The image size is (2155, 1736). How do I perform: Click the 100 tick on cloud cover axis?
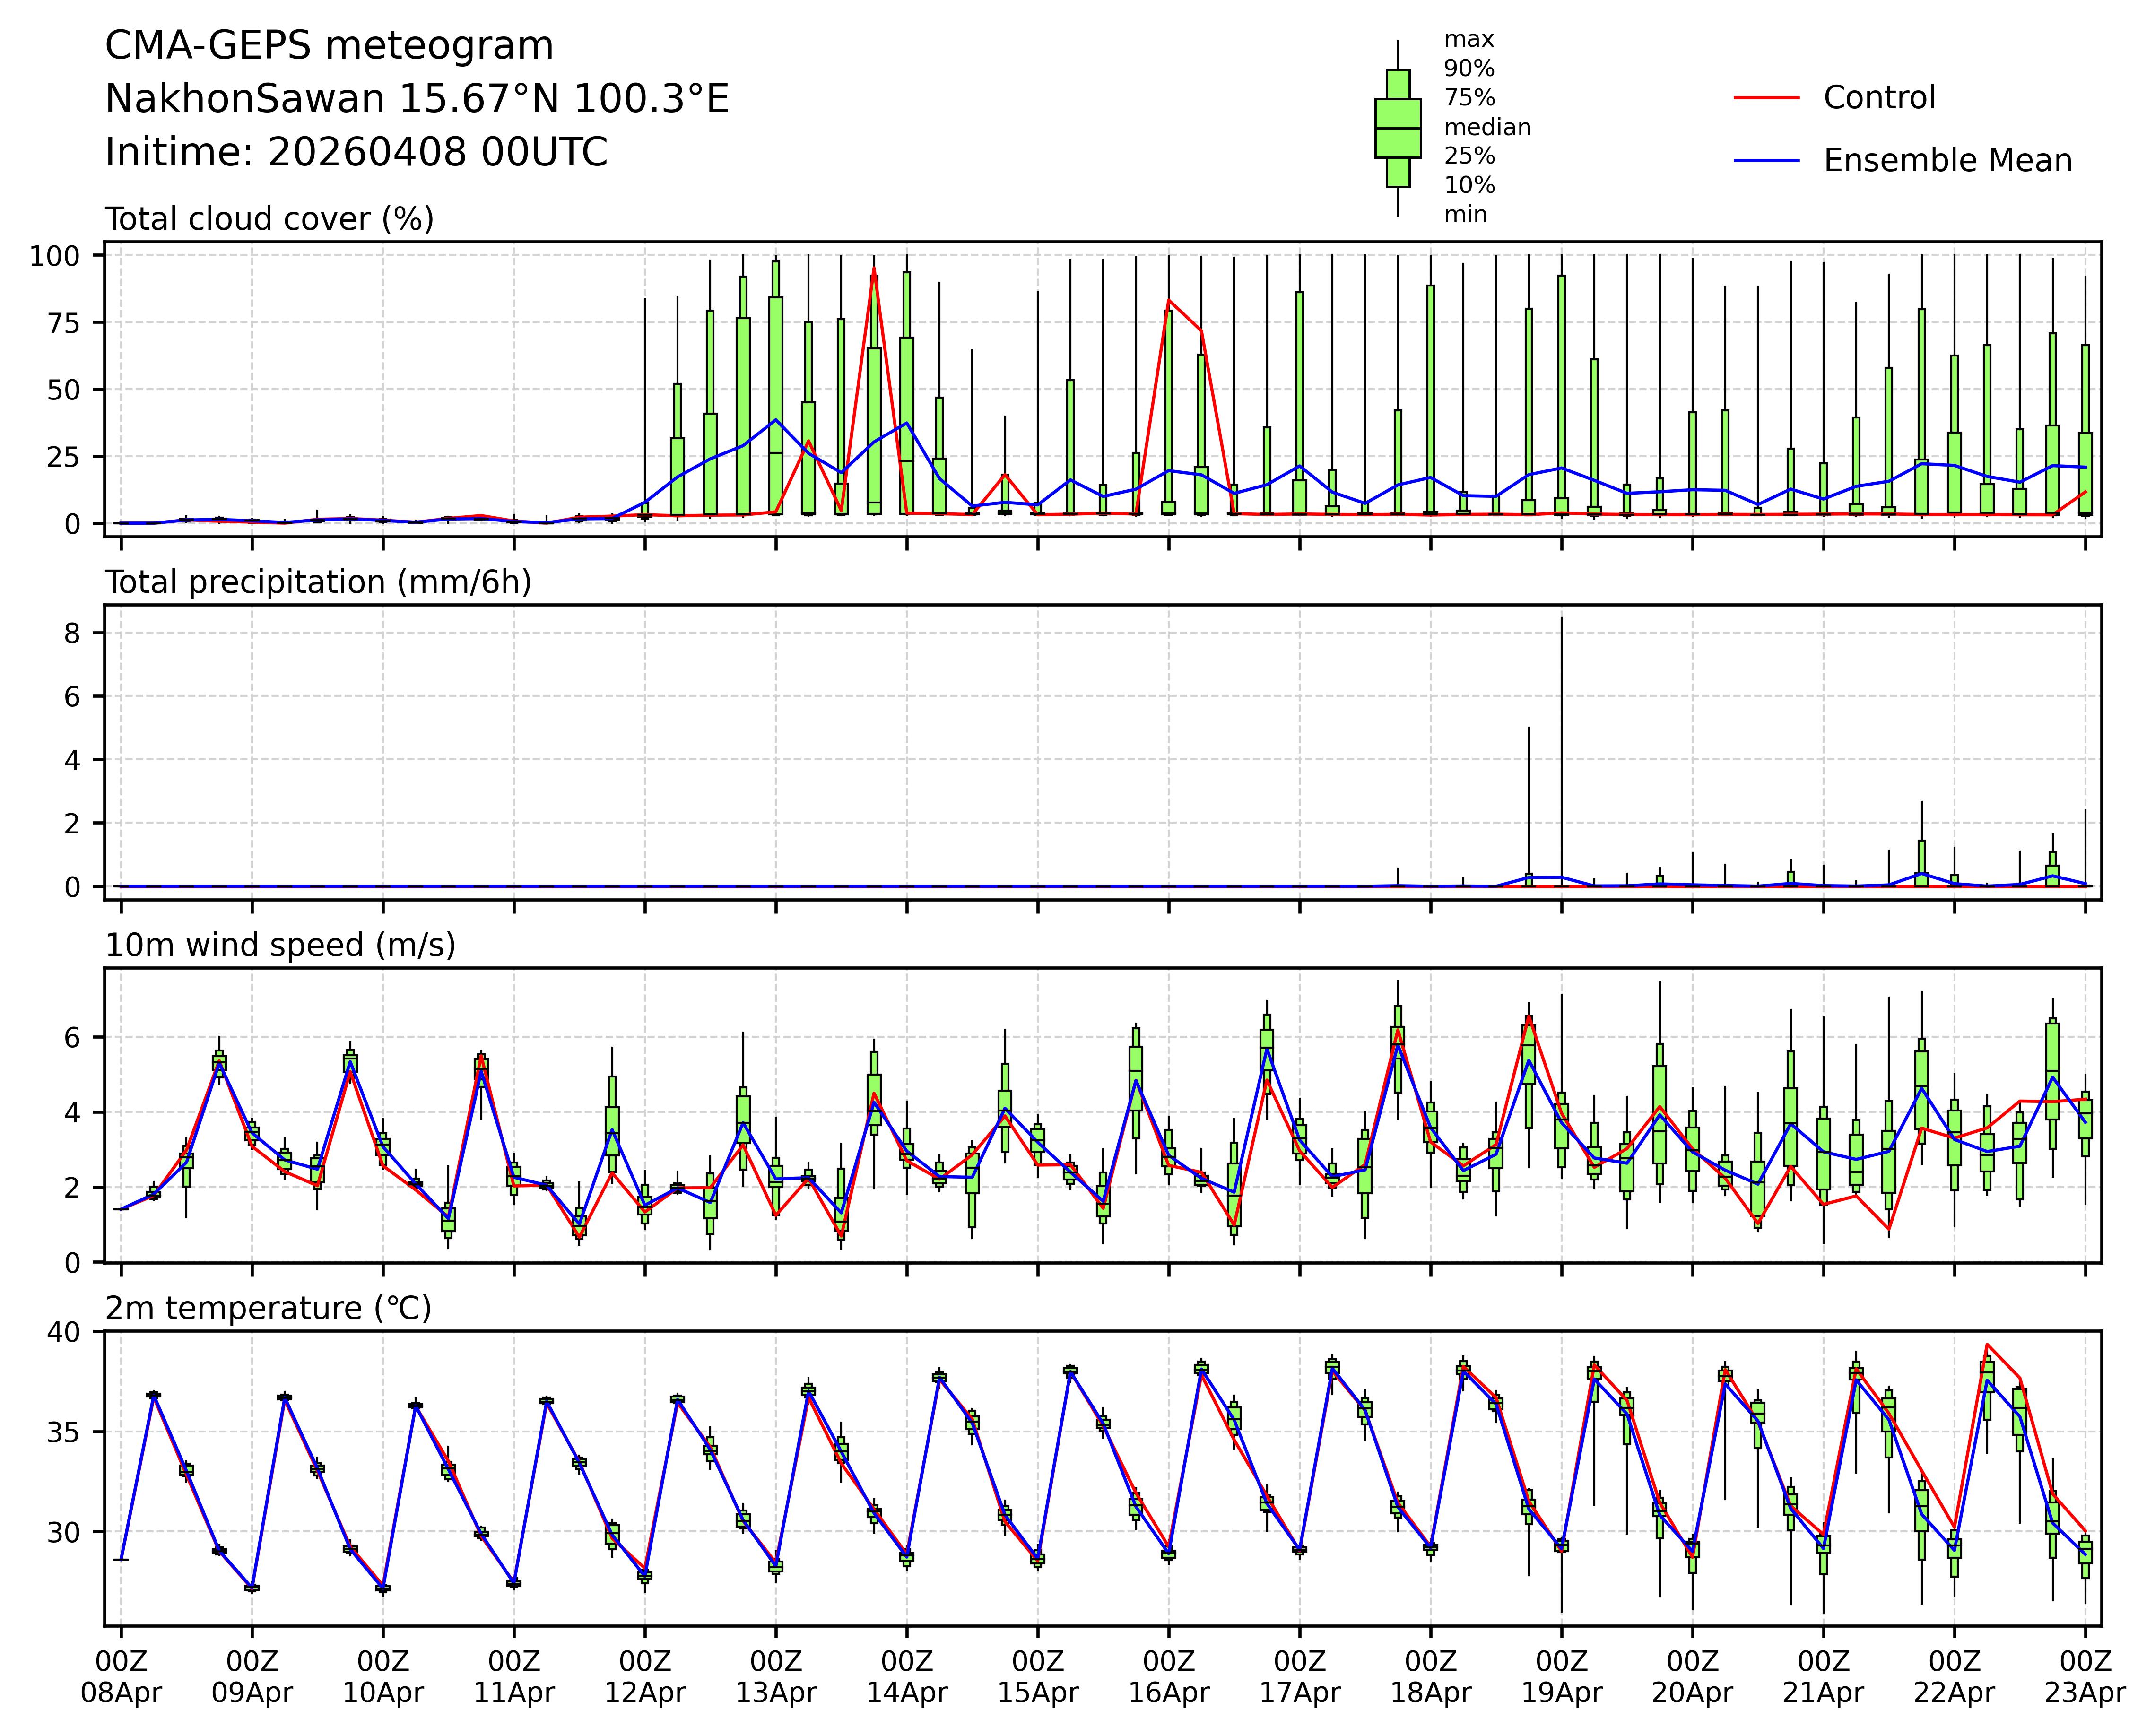pyautogui.click(x=54, y=256)
